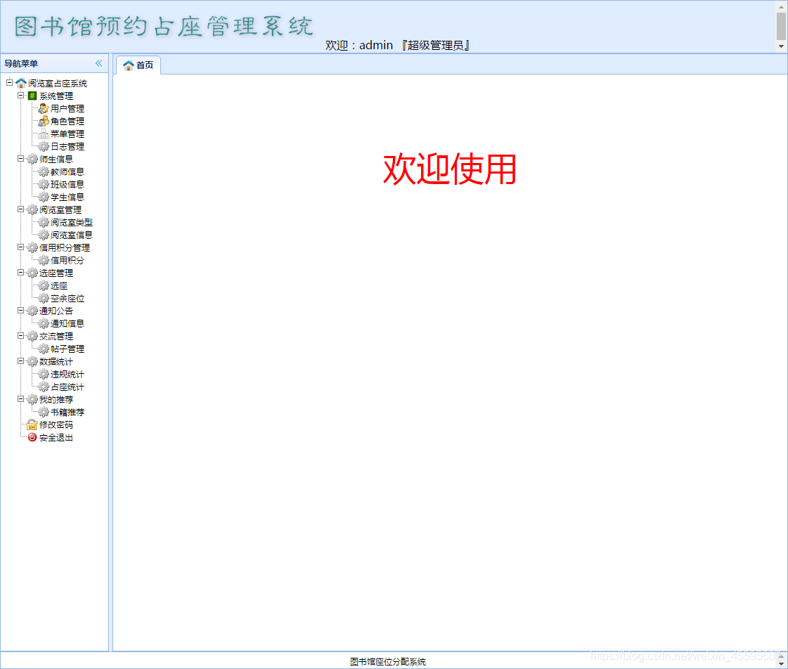788x669 pixels.
Task: Collapse the navigation panel using the « control
Action: [x=98, y=63]
